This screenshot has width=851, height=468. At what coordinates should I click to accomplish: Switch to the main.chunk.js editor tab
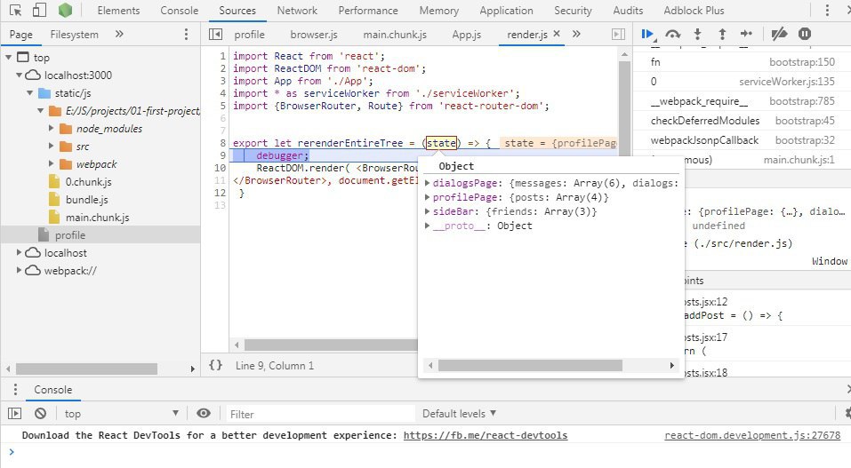tap(395, 34)
